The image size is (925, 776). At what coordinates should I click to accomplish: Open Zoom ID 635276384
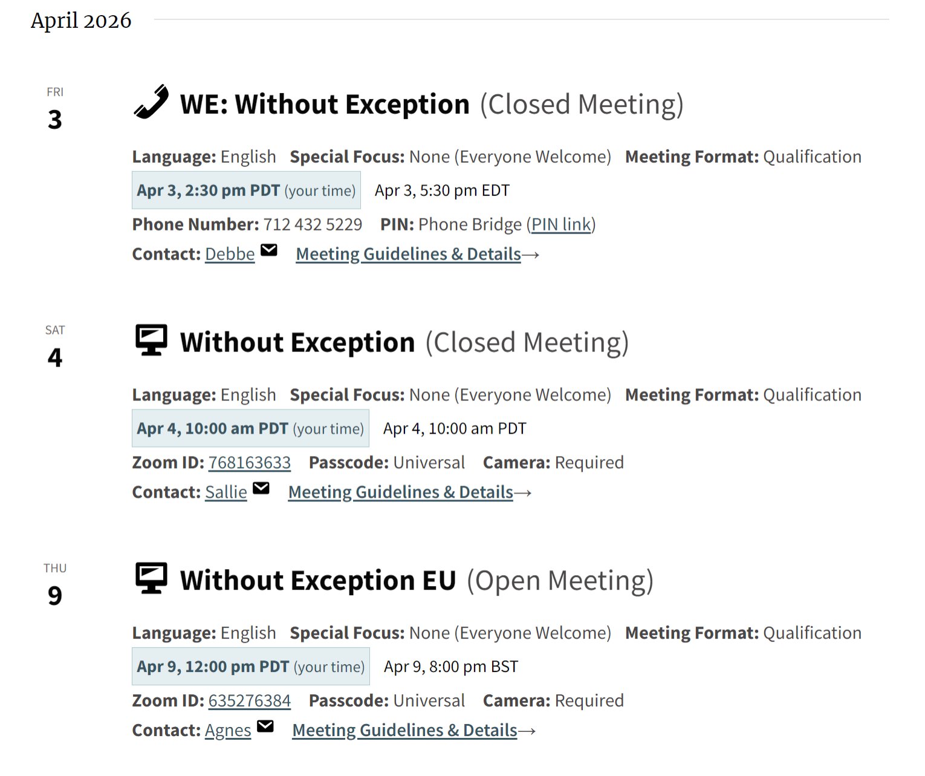click(250, 700)
